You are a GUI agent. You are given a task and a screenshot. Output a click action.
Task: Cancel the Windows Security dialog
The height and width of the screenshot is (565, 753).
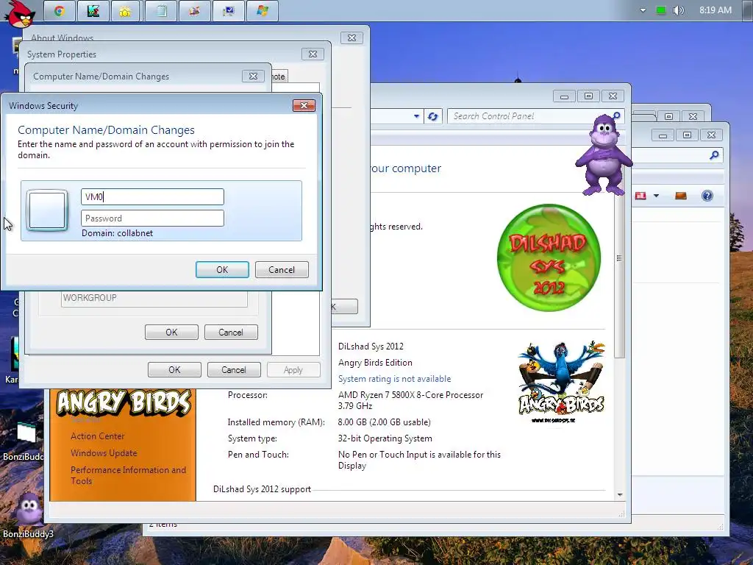(282, 269)
